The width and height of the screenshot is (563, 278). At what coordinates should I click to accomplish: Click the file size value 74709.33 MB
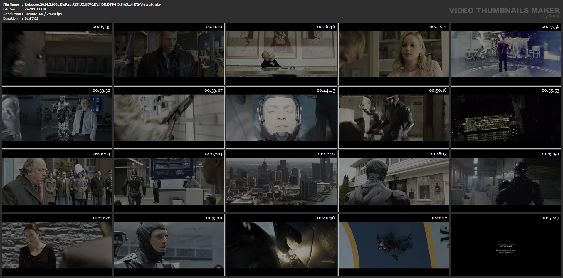[35, 9]
